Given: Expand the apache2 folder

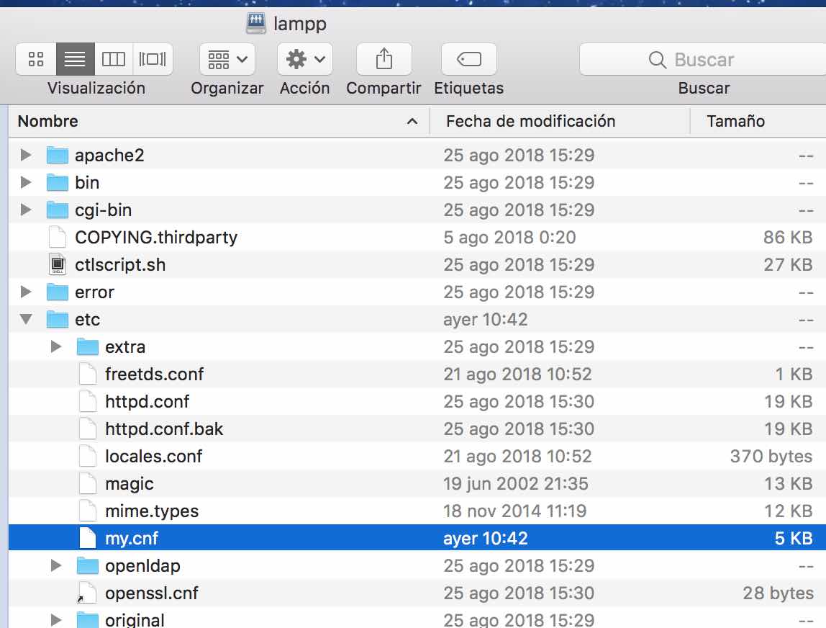Looking at the screenshot, I should click(27, 155).
